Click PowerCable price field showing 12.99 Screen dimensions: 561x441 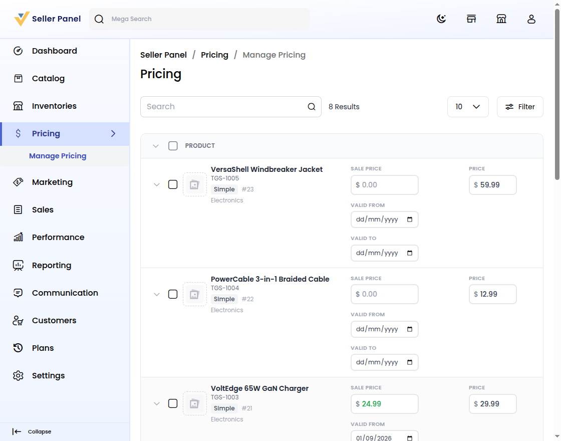pos(493,294)
